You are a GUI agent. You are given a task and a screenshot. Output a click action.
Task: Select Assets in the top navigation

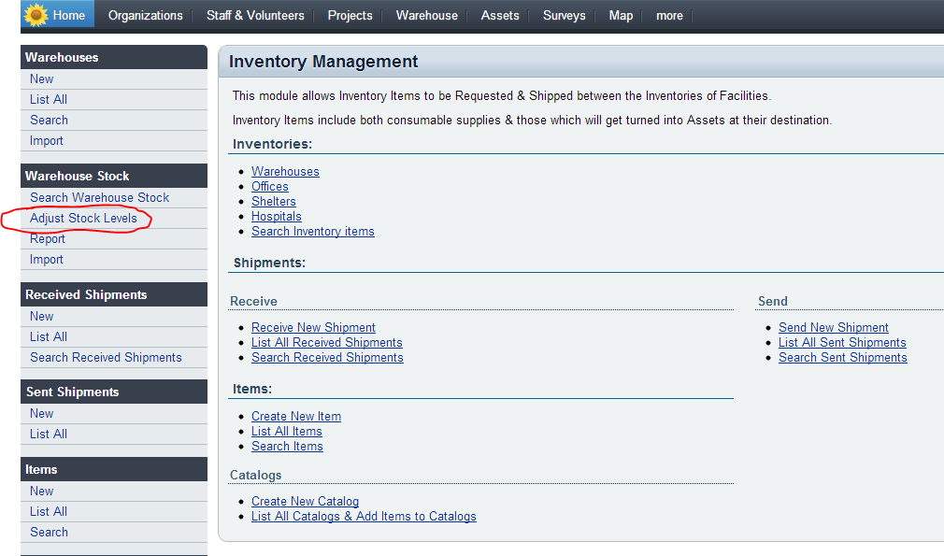pyautogui.click(x=500, y=15)
